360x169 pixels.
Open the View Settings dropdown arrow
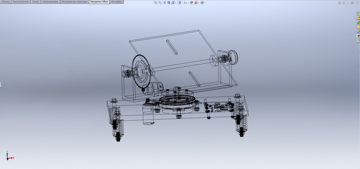click(205, 3)
